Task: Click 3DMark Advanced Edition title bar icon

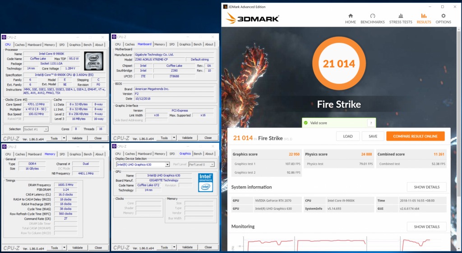Action: 225,7
